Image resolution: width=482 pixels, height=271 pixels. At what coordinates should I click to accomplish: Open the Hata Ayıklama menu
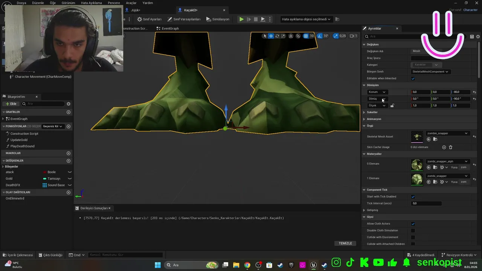point(91,3)
